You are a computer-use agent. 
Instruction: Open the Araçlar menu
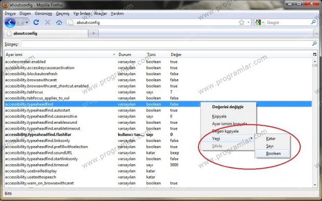[100, 13]
